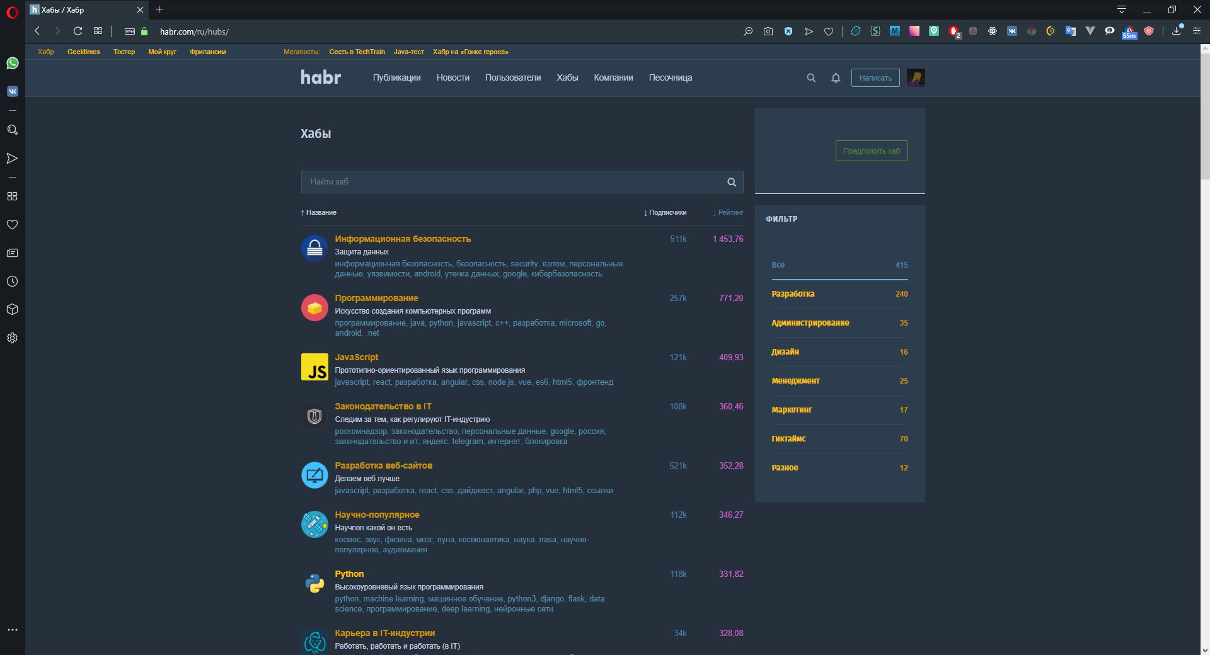Toggle the VPN badge in address bar
This screenshot has height=655, width=1210.
[x=130, y=31]
